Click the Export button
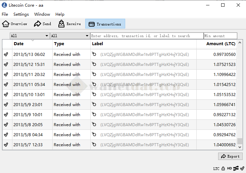The height and width of the screenshot is (173, 246). (230, 156)
